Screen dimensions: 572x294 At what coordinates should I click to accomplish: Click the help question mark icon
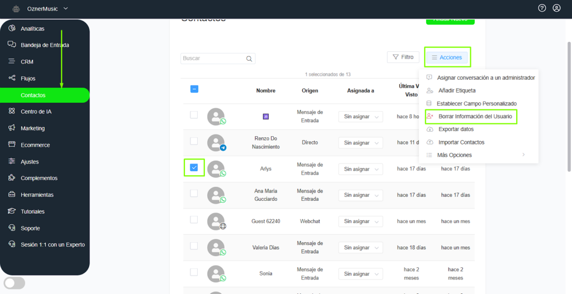coord(542,8)
